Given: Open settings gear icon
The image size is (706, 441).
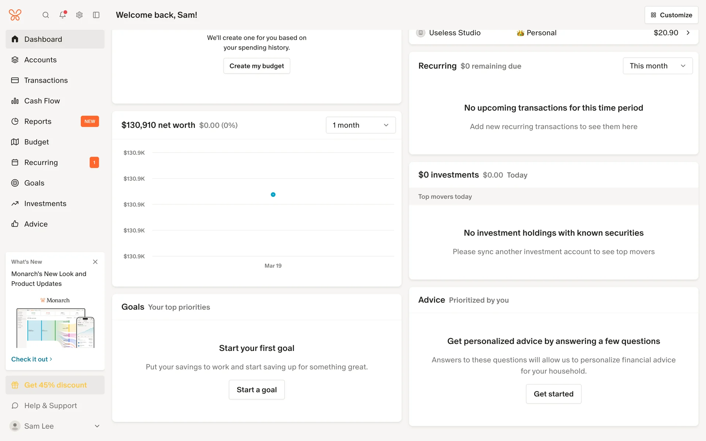Looking at the screenshot, I should pyautogui.click(x=79, y=15).
